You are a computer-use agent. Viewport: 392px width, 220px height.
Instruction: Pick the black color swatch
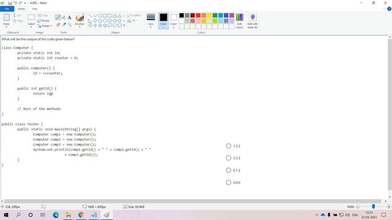(181, 15)
